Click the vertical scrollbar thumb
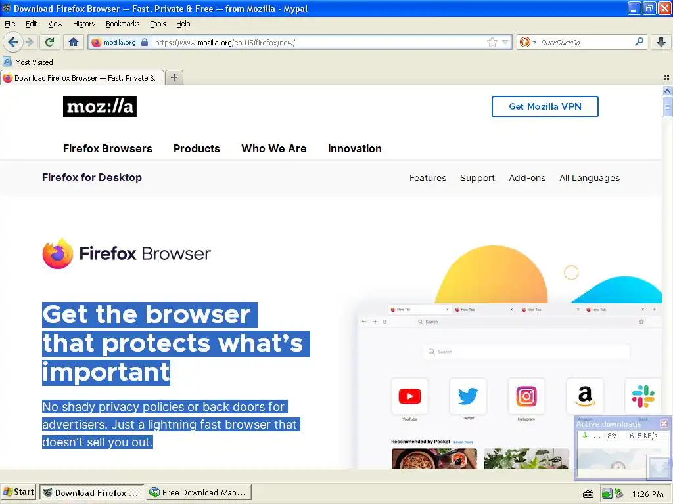 coord(667,106)
